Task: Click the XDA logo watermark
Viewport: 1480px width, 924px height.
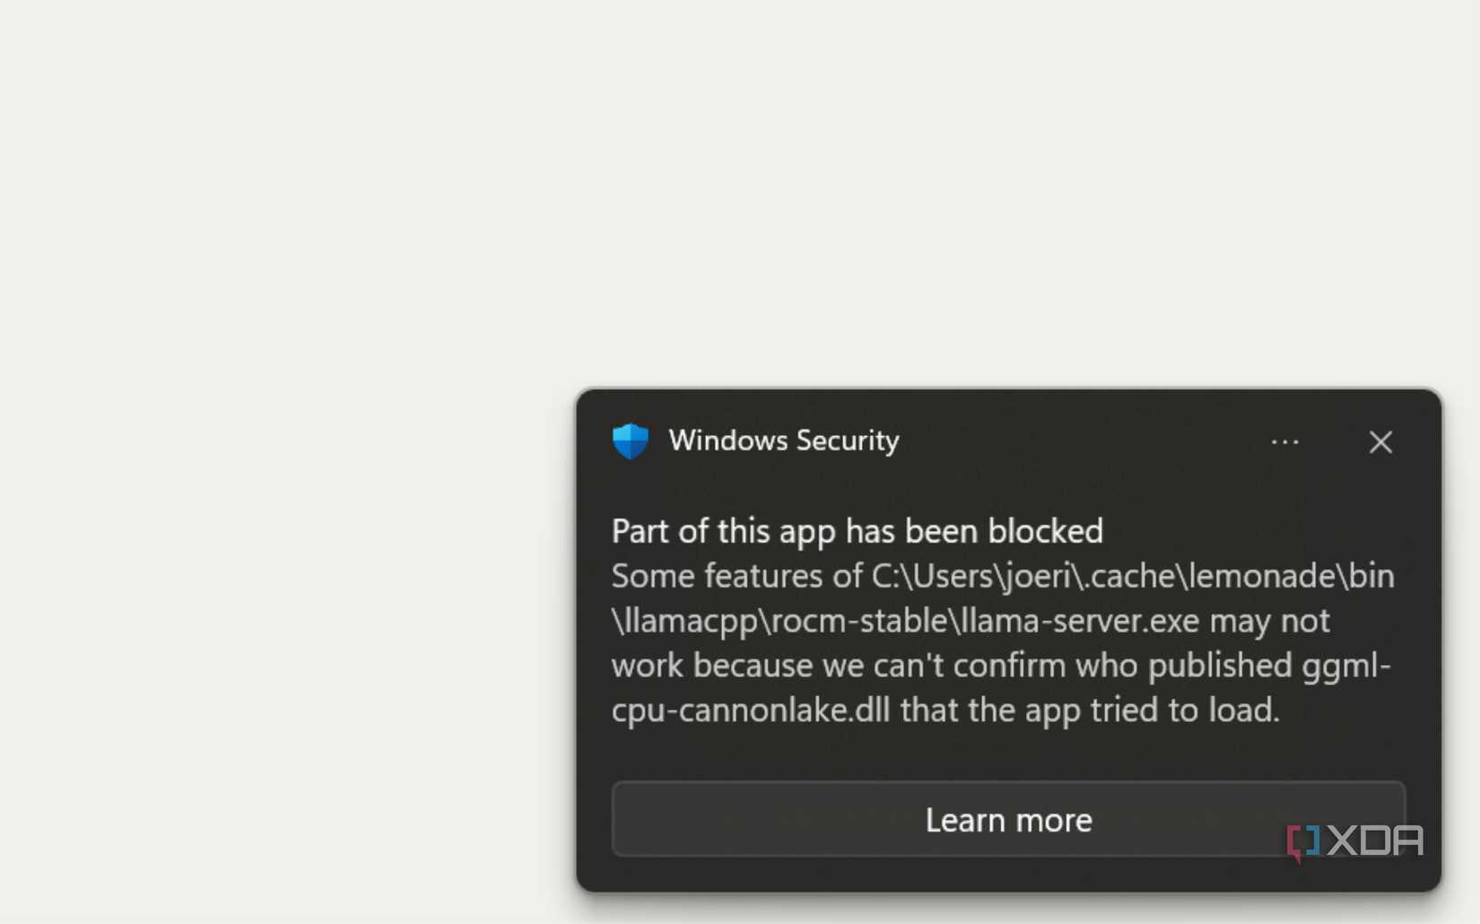Action: tap(1354, 841)
